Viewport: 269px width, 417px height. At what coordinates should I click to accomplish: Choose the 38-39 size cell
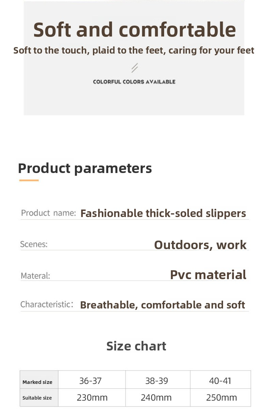tap(157, 381)
